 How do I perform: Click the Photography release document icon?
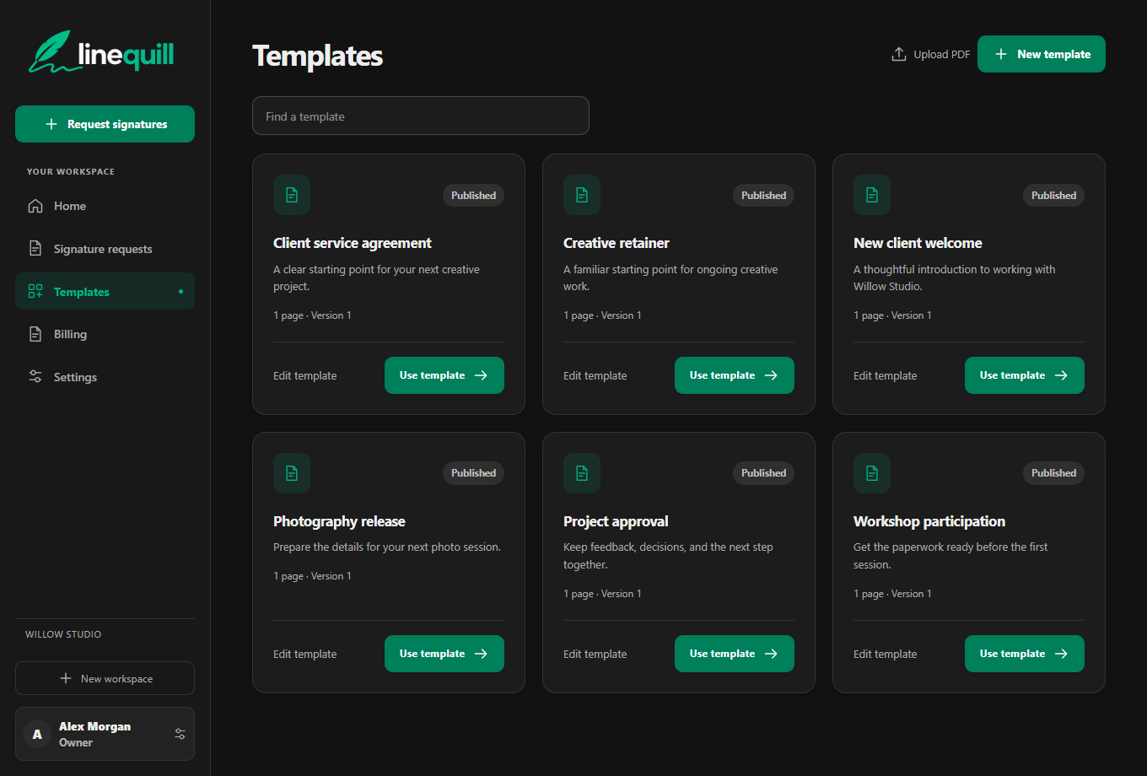292,473
